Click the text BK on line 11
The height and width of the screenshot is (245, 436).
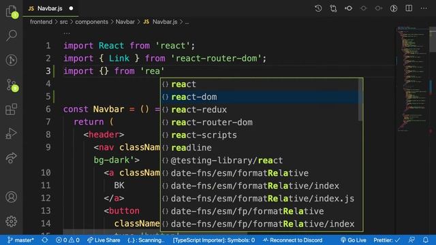pyautogui.click(x=119, y=186)
